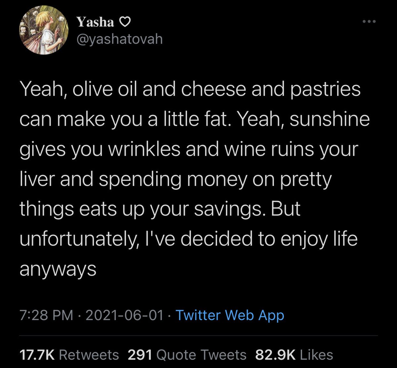Viewport: 397px width, 368px height.
Task: Open the Yasha display name link
Action: coord(96,22)
